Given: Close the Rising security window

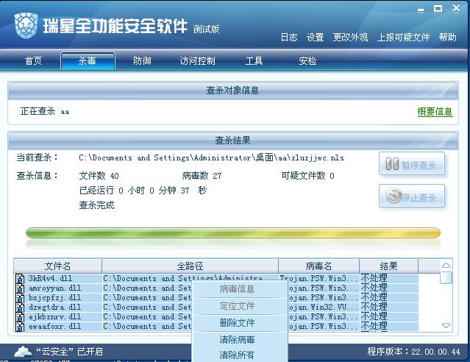Looking at the screenshot, I should pyautogui.click(x=456, y=8).
